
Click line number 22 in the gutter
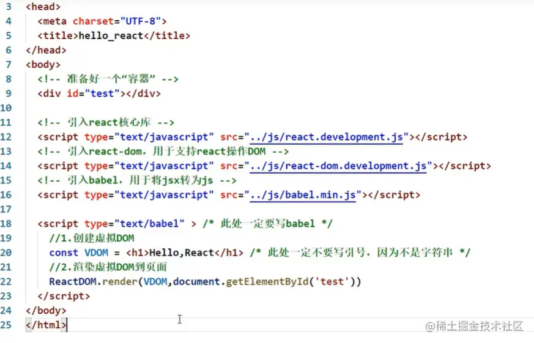(x=6, y=282)
